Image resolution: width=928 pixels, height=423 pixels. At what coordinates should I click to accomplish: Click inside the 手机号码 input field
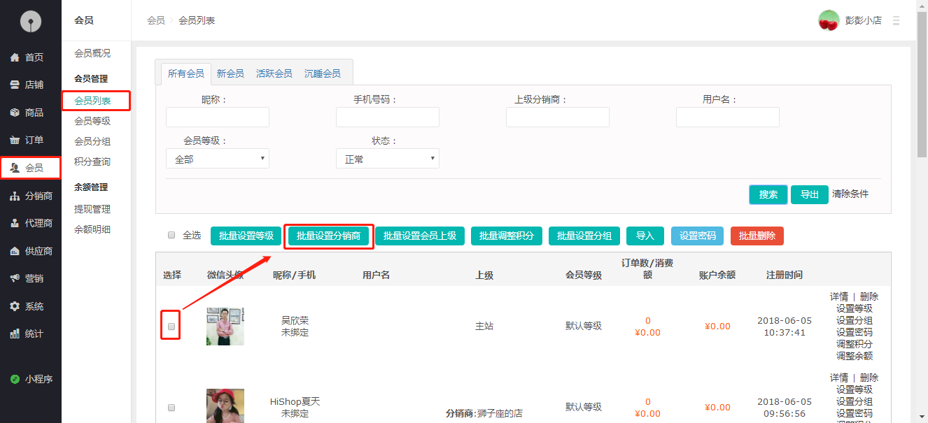tap(387, 117)
